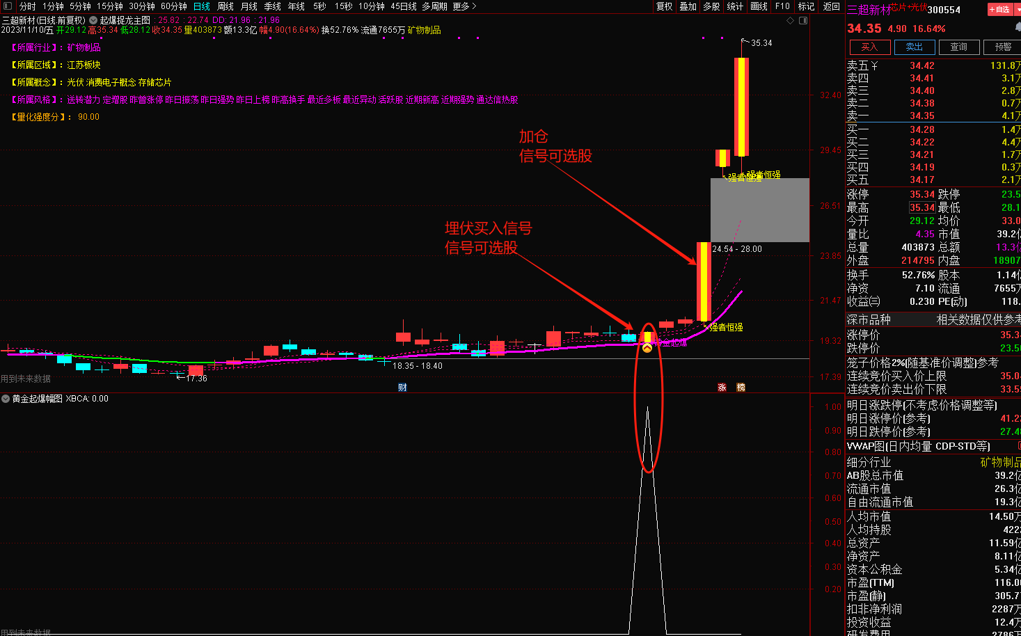Switch to 周线 weekly chart
The height and width of the screenshot is (636, 1021).
pyautogui.click(x=225, y=6)
